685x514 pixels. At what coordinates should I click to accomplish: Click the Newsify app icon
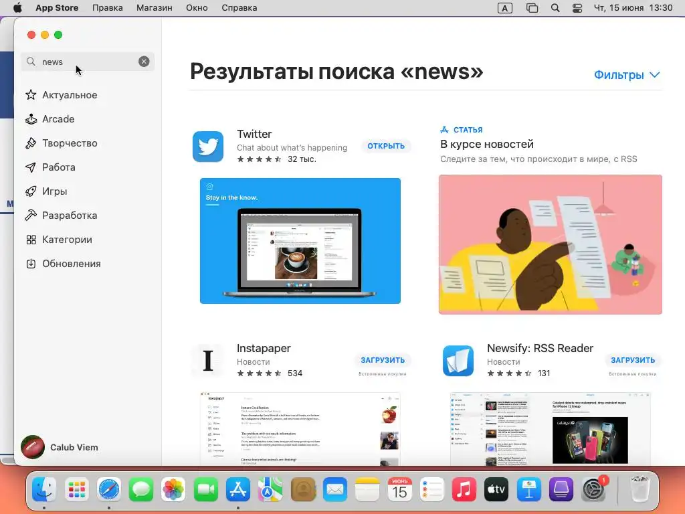[458, 361]
